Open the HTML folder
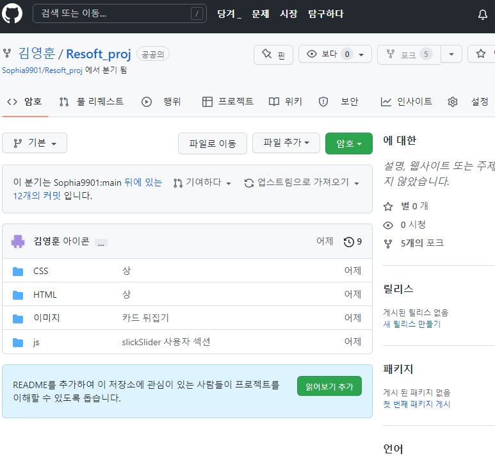 [45, 295]
